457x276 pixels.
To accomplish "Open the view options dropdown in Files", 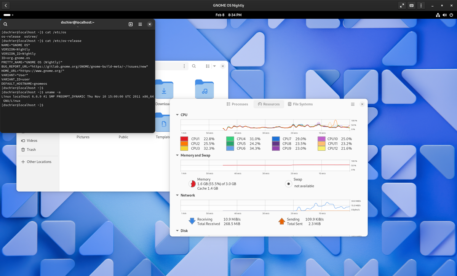I will [x=214, y=66].
